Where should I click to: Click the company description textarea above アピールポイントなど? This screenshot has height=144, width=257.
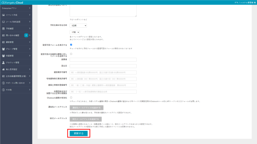tap(103, 10)
